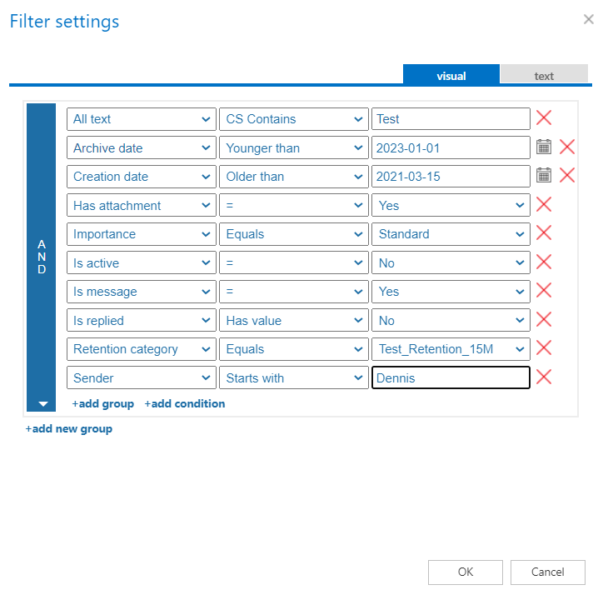Screen dimensions: 603x600
Task: Open the Sender field dropdown
Action: (x=140, y=378)
